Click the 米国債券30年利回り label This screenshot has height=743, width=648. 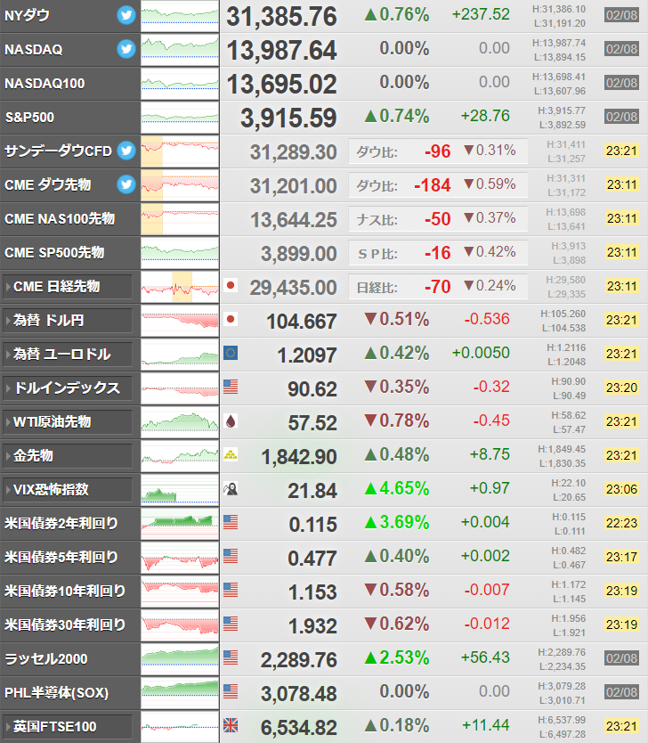65,625
